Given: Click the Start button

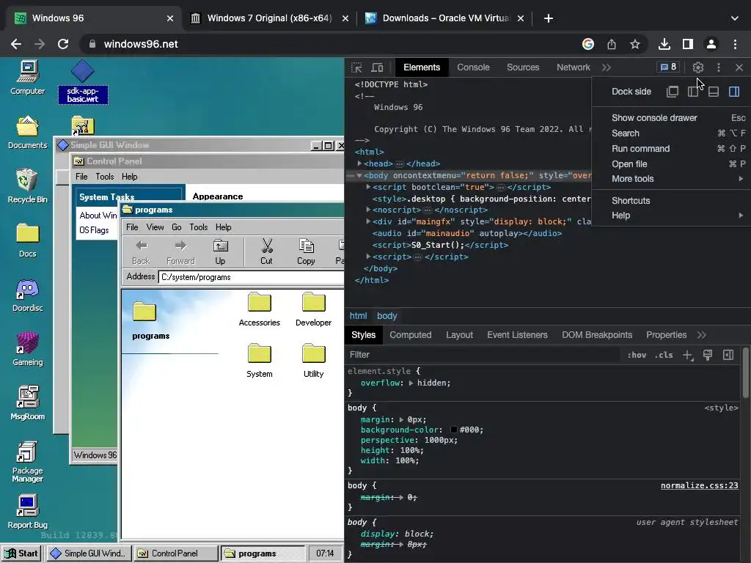Looking at the screenshot, I should coord(22,553).
